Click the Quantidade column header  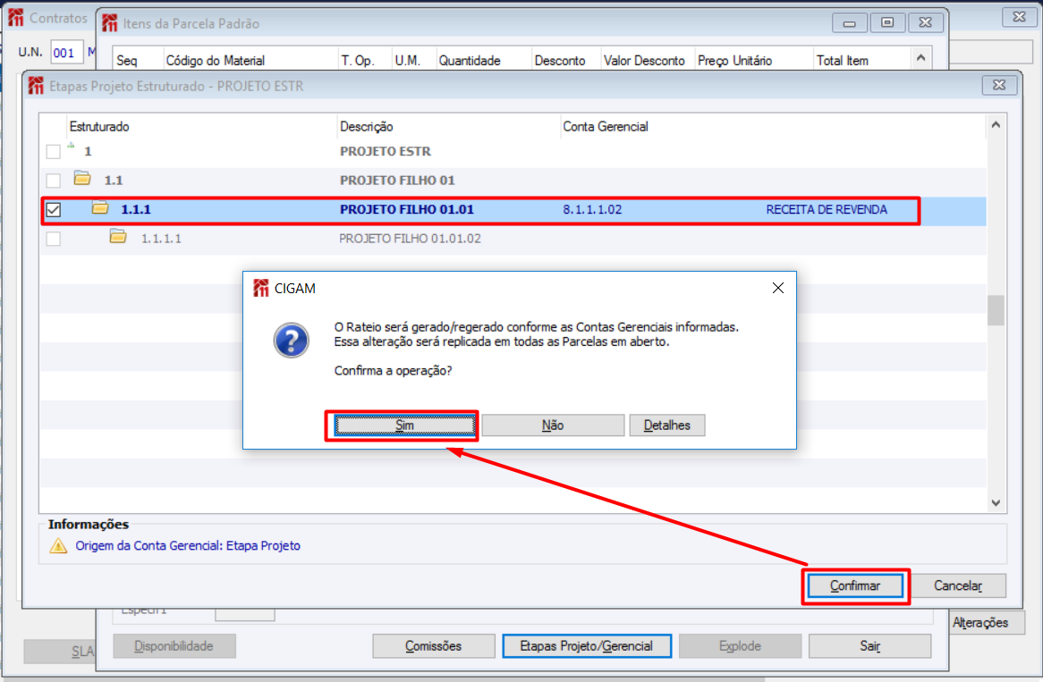click(469, 61)
